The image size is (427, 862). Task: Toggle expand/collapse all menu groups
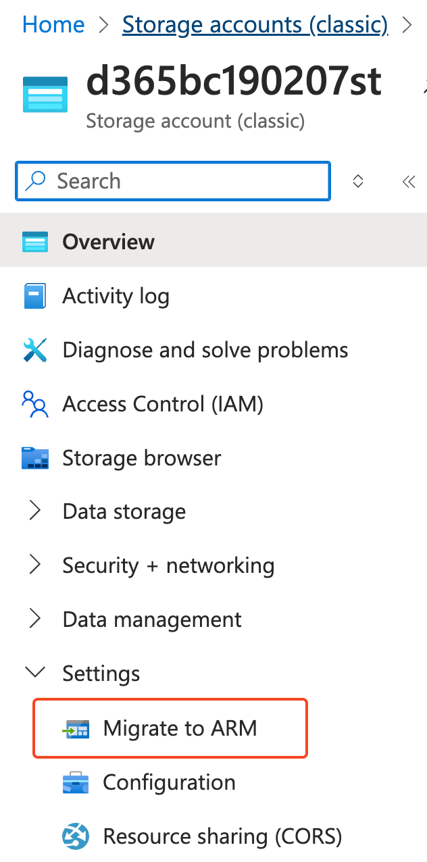tap(358, 181)
